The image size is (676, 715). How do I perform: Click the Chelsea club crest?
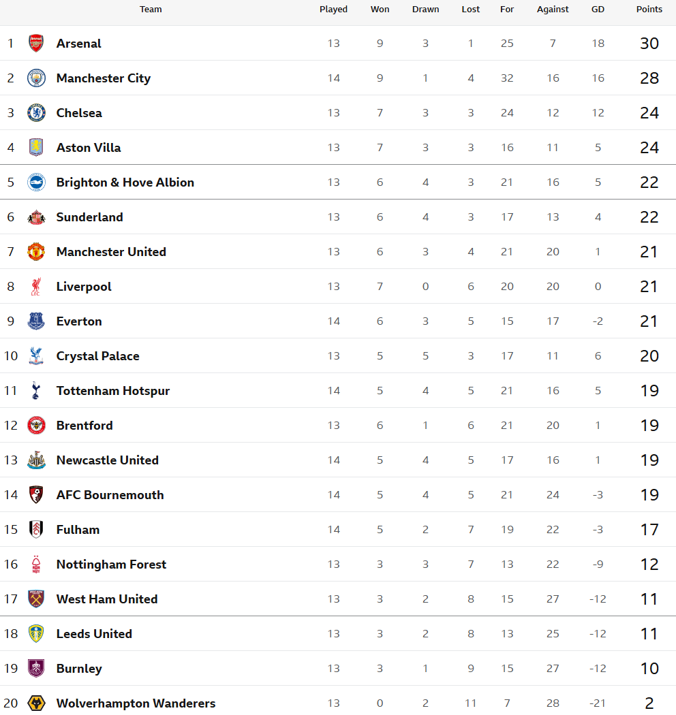[x=36, y=113]
